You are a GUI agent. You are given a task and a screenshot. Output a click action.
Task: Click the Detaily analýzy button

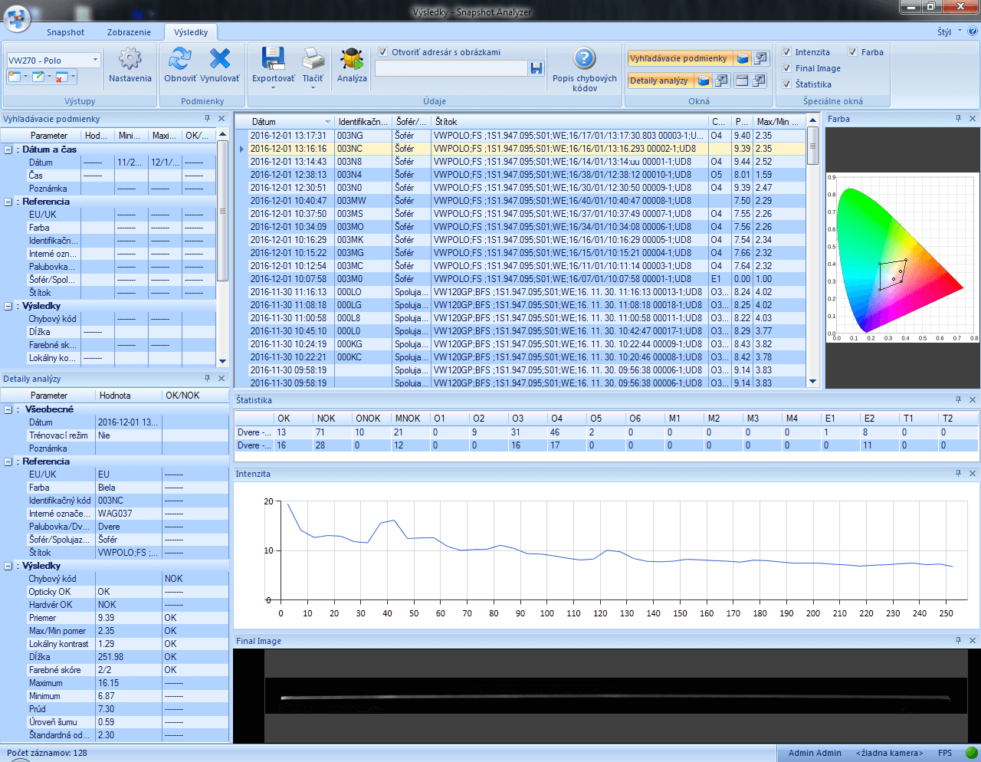pos(659,80)
